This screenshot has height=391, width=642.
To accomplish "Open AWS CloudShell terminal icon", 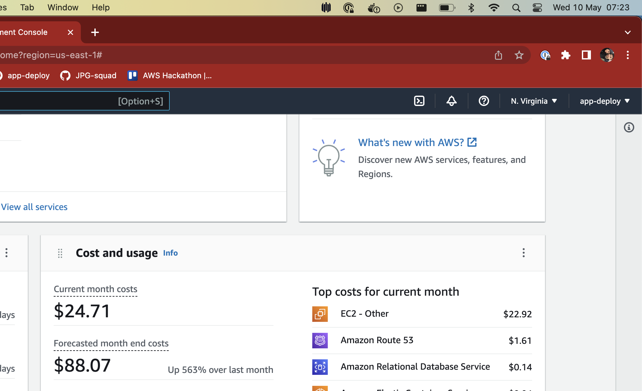I will [419, 101].
